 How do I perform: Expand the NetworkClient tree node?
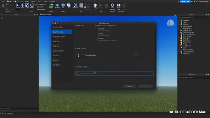click(179, 28)
